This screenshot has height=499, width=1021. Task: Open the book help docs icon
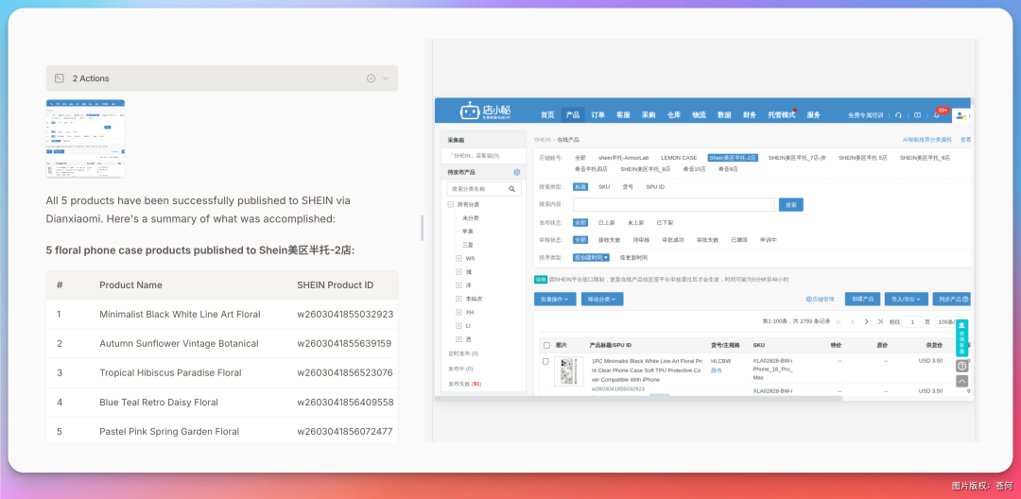click(x=917, y=115)
